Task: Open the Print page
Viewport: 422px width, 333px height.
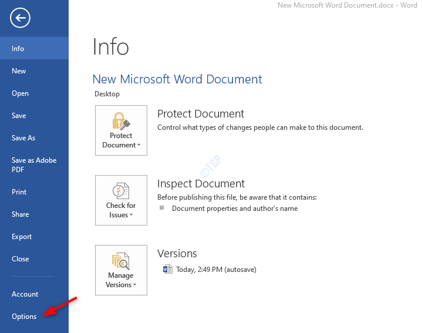Action: pyautogui.click(x=34, y=192)
